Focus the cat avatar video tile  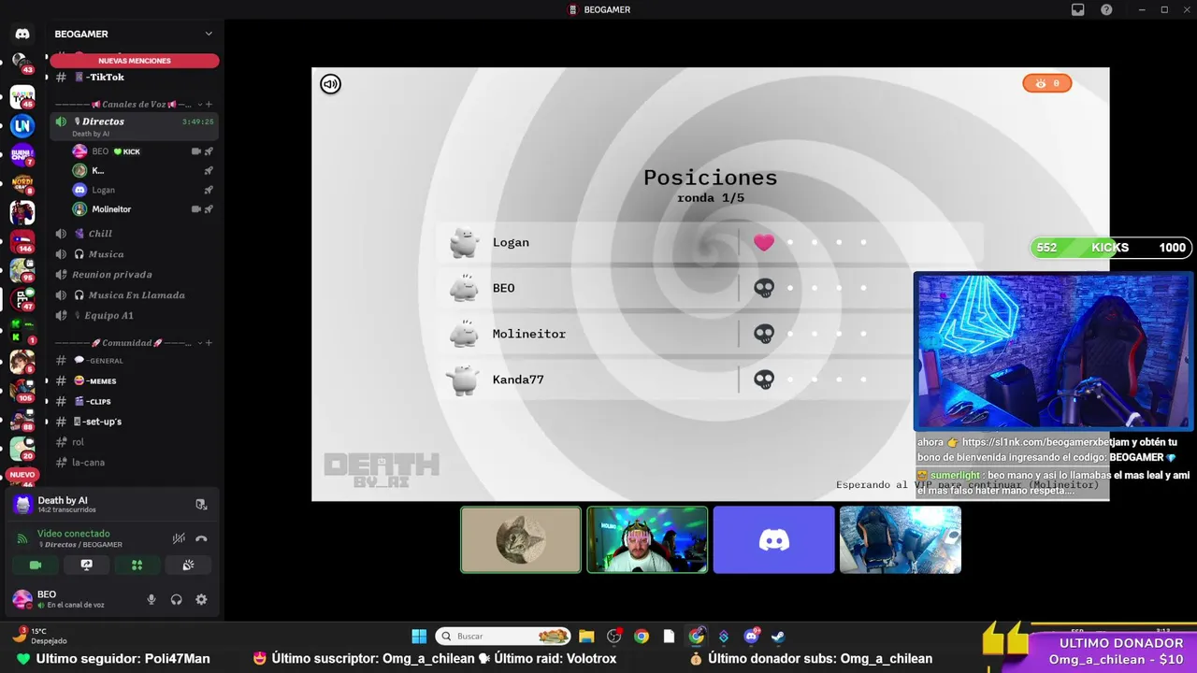click(x=521, y=539)
